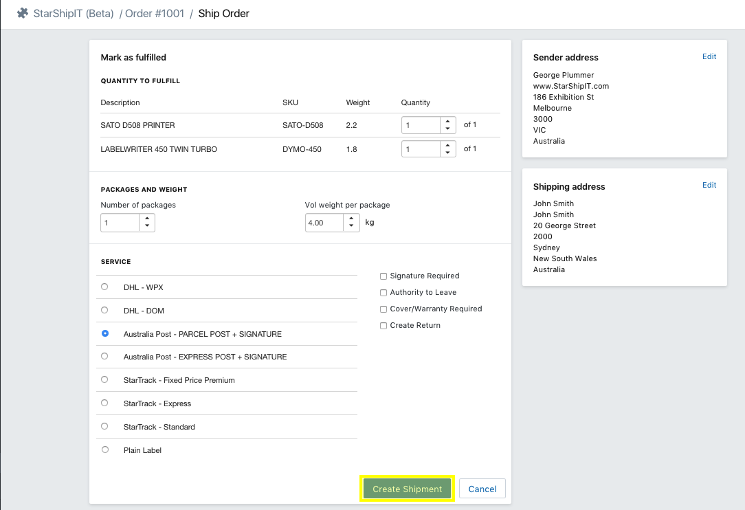The image size is (745, 510).
Task: Click the SATO D508 PRINTER description
Action: 137,125
